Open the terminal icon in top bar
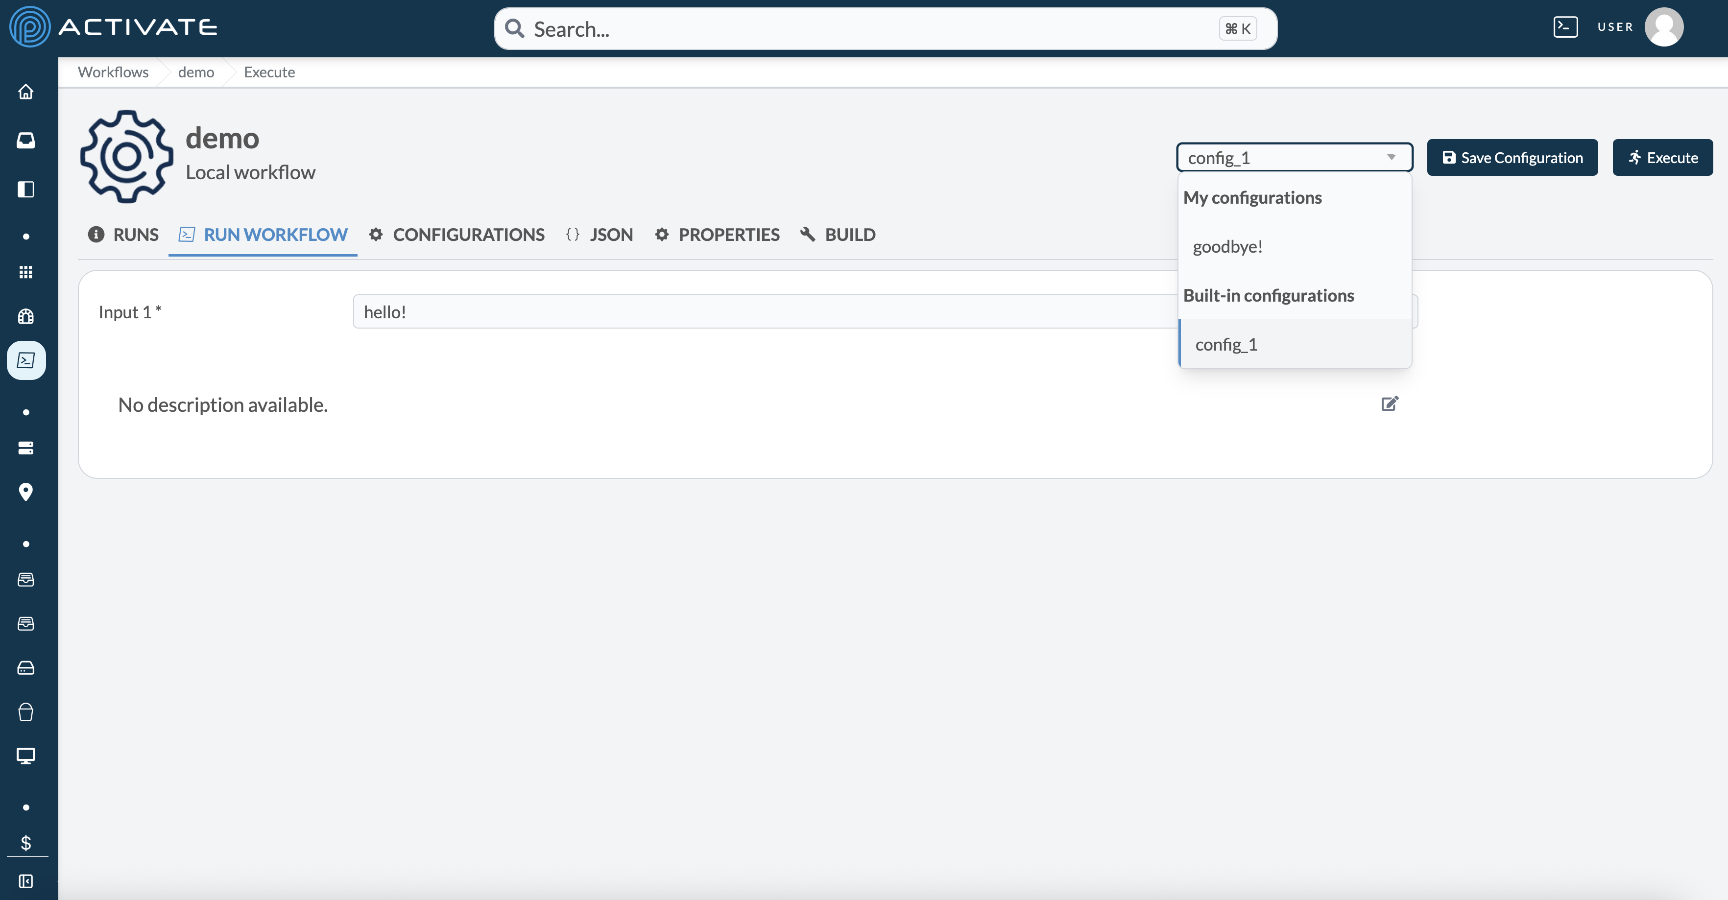 pos(1565,27)
